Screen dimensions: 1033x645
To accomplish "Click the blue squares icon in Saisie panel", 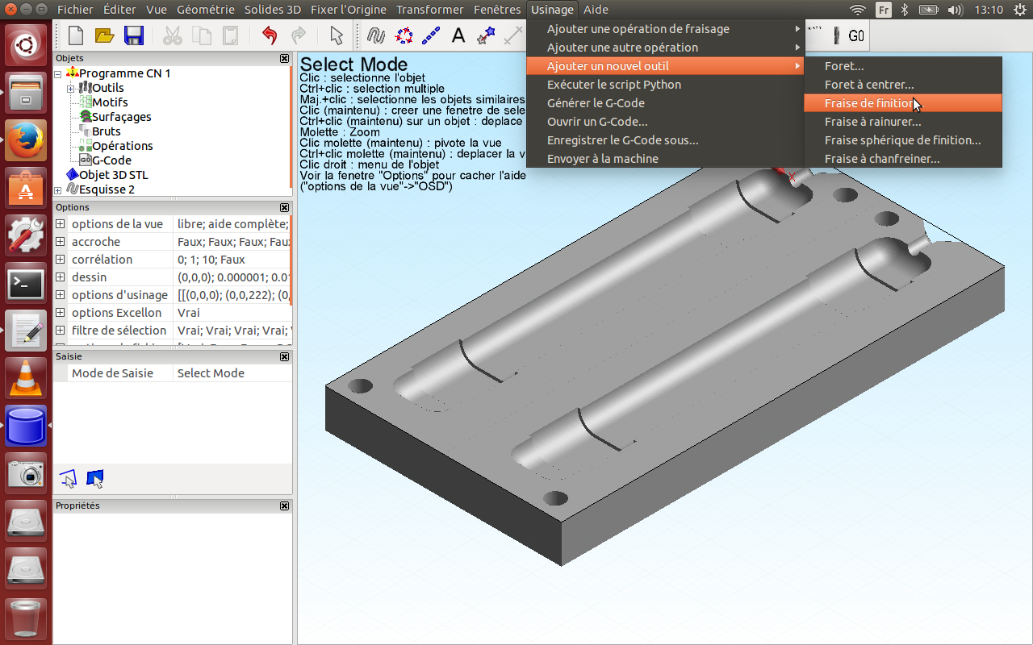I will point(95,479).
